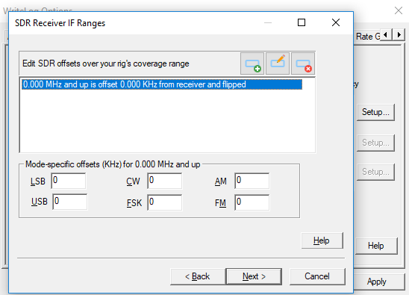Screen dimensions: 409x295
Task: Go to previous step with Back button
Action: (x=198, y=276)
